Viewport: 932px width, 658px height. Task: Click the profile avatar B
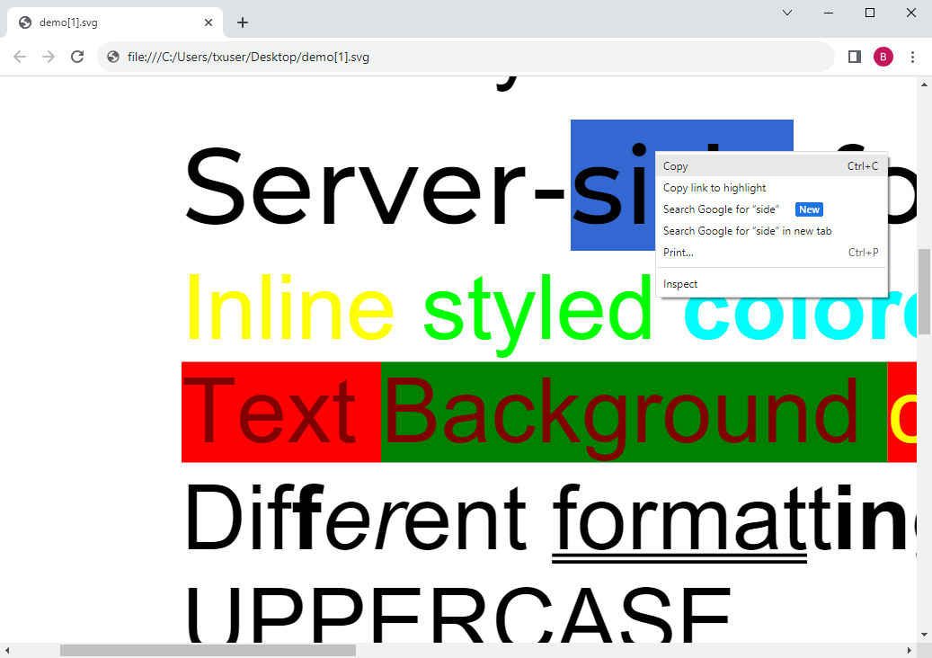click(x=883, y=56)
